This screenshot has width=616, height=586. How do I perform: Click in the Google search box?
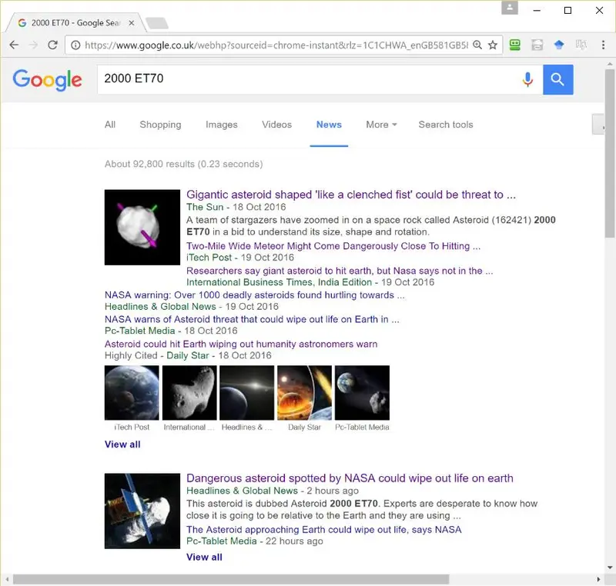tap(309, 79)
